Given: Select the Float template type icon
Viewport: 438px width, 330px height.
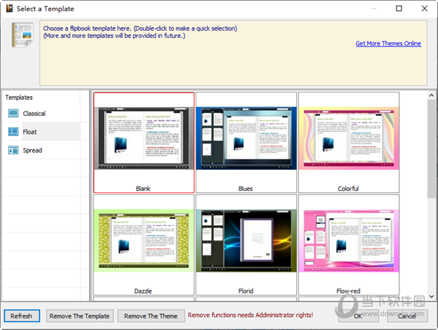Looking at the screenshot, I should pyautogui.click(x=13, y=132).
